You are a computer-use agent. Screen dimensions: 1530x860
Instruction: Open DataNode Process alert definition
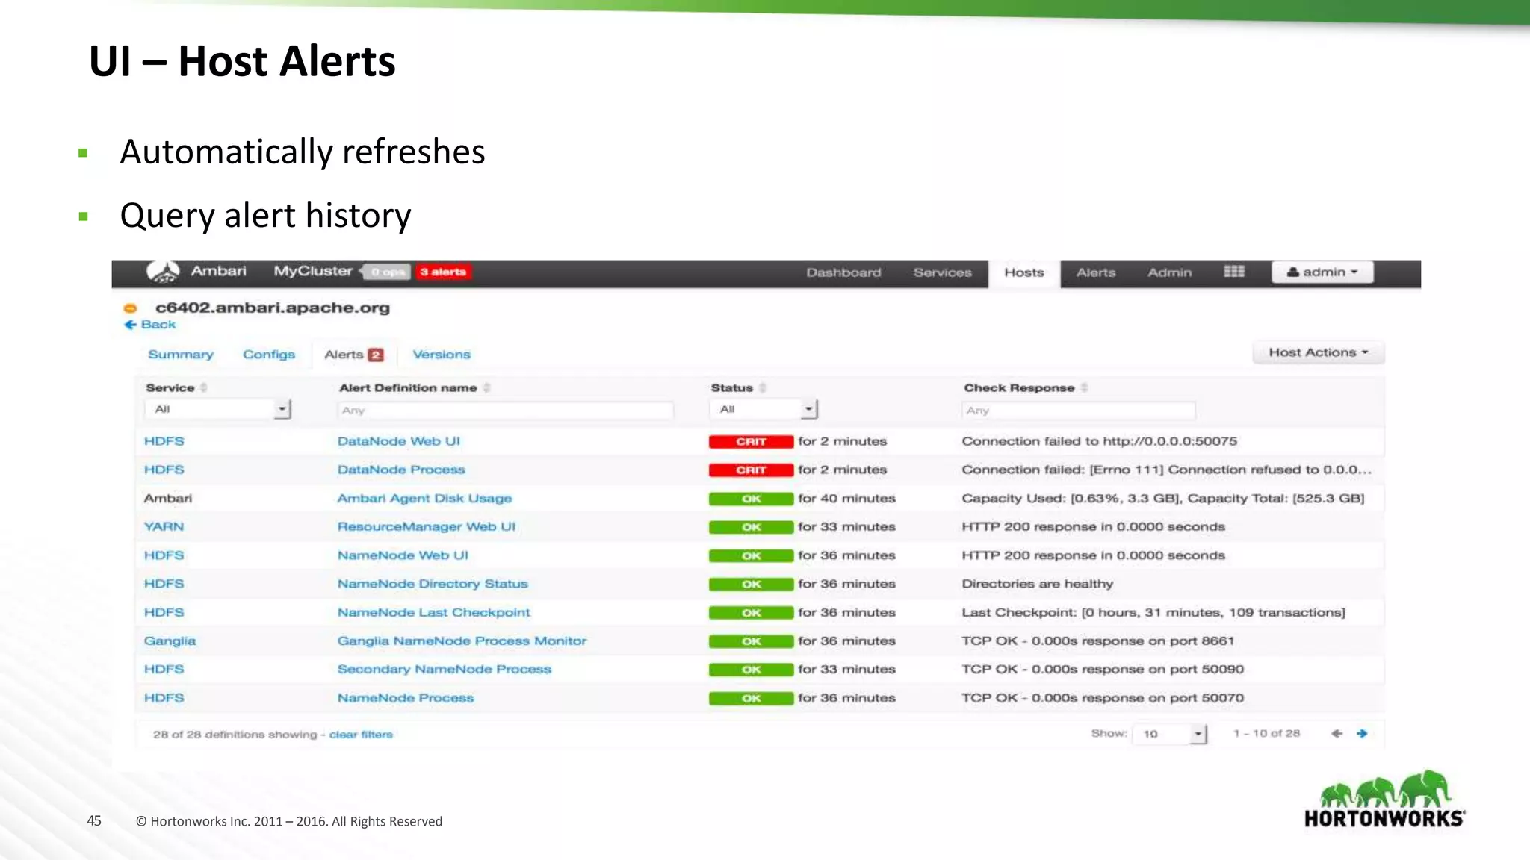[x=401, y=470]
